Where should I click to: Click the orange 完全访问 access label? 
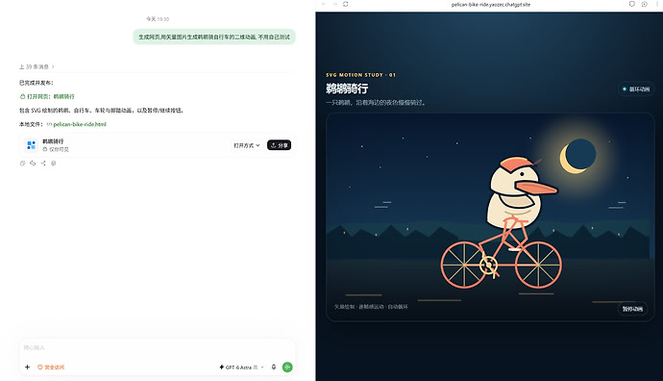tap(51, 367)
